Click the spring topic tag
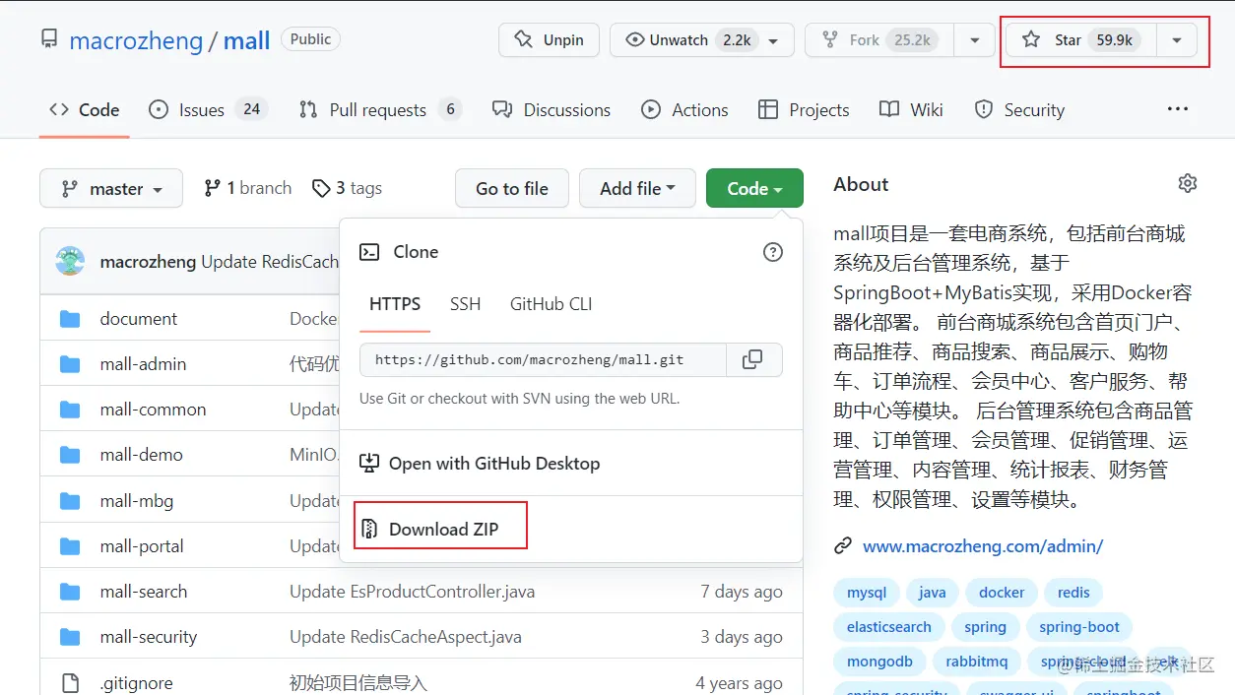Viewport: 1235px width, 695px height. click(x=985, y=627)
